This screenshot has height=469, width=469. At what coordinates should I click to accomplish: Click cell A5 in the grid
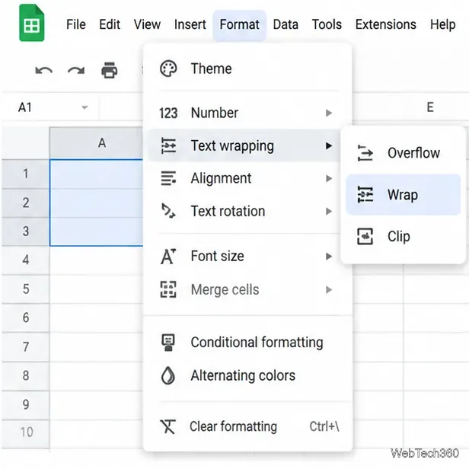pos(96,289)
